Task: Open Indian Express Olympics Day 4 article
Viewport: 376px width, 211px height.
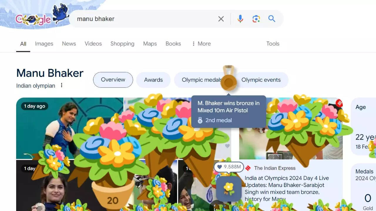Action: 287,188
